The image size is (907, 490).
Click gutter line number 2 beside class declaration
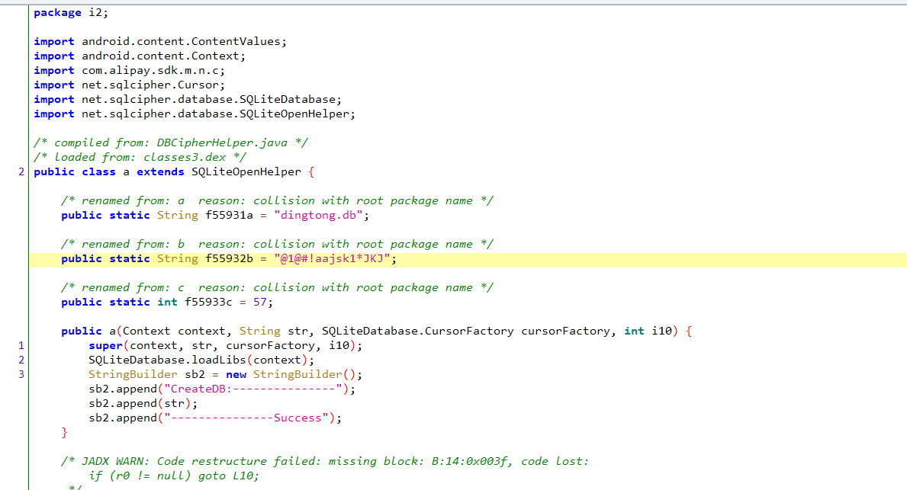[21, 171]
